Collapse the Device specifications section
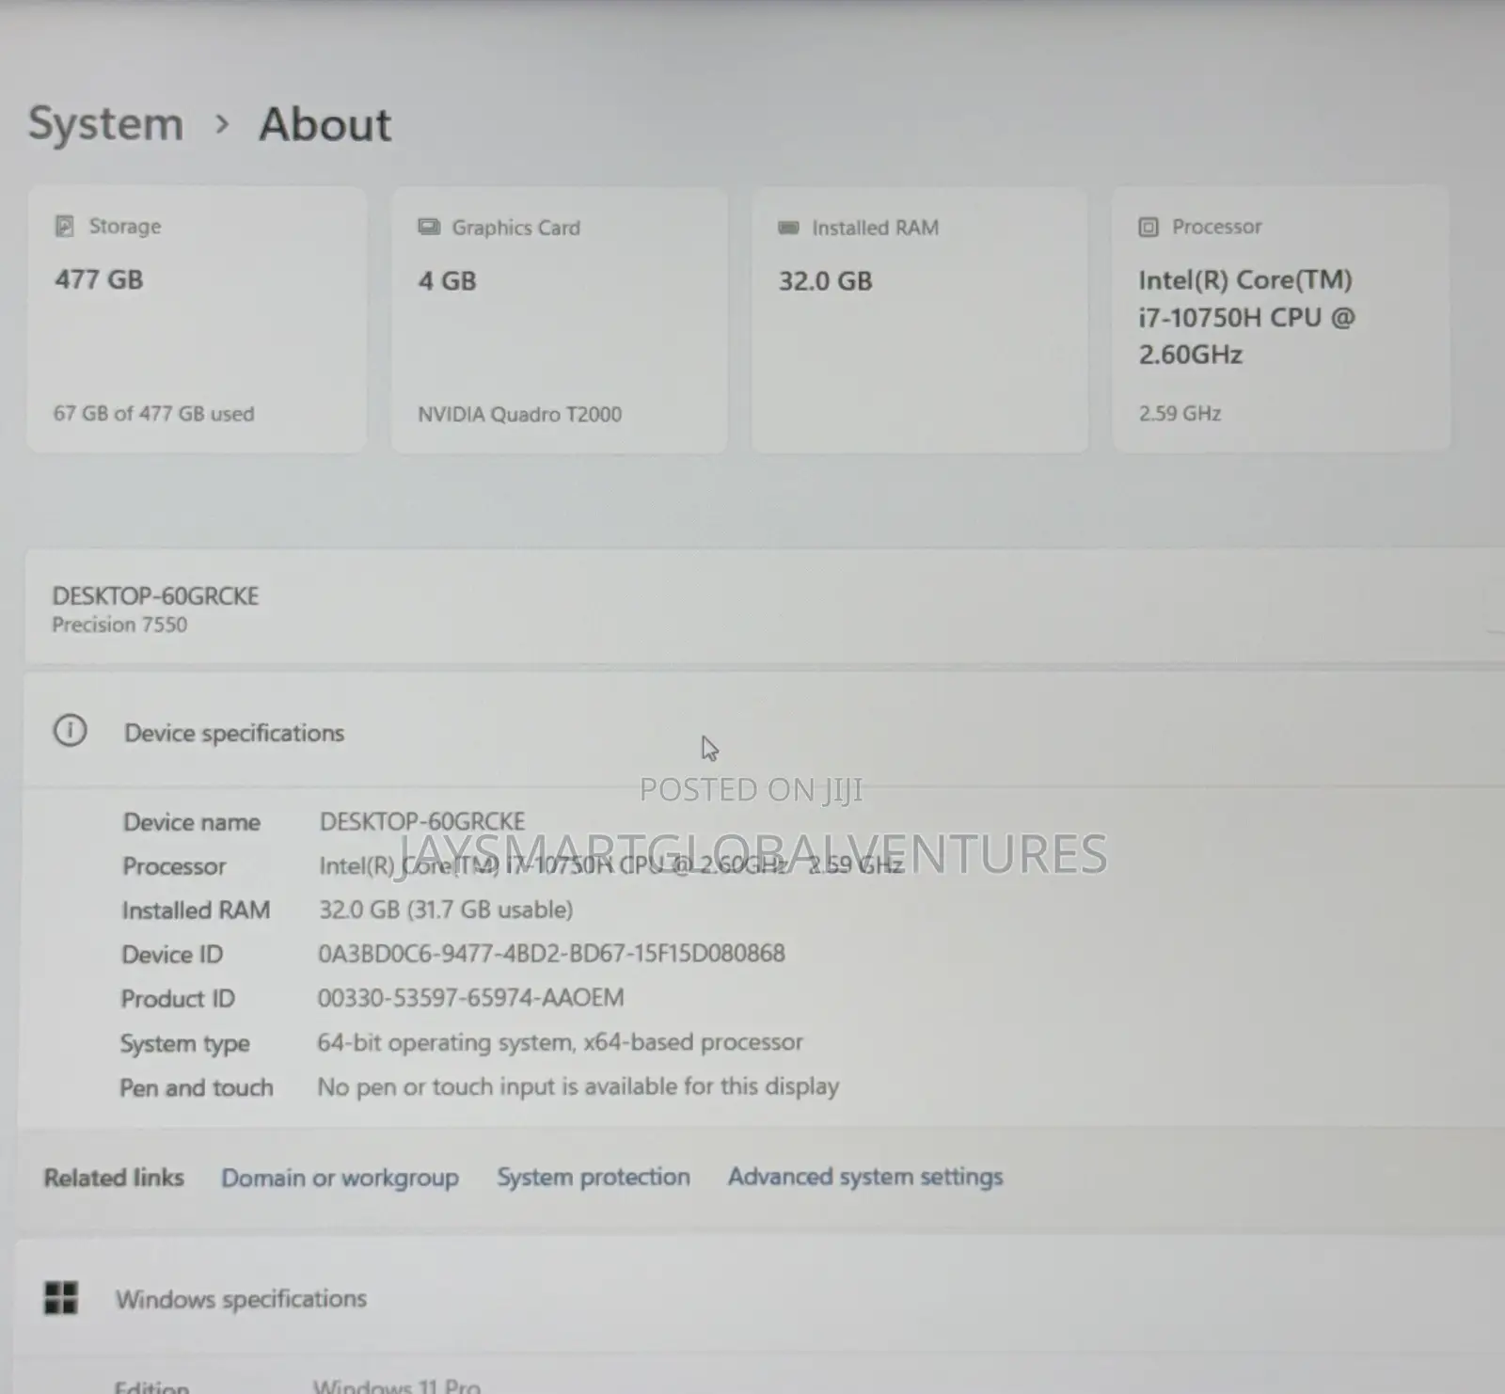The image size is (1505, 1394). [x=764, y=731]
